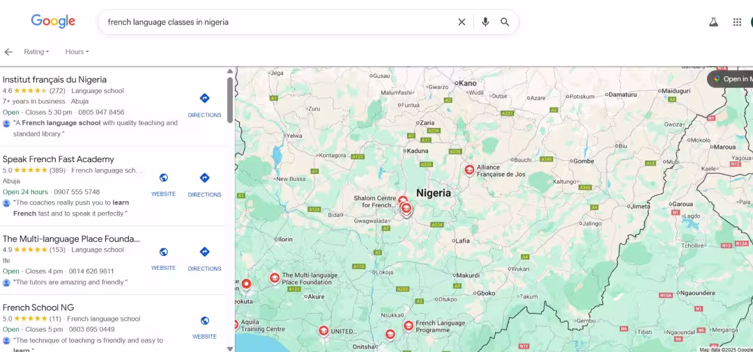Click review quote about tutors being amazing

[x=70, y=282]
